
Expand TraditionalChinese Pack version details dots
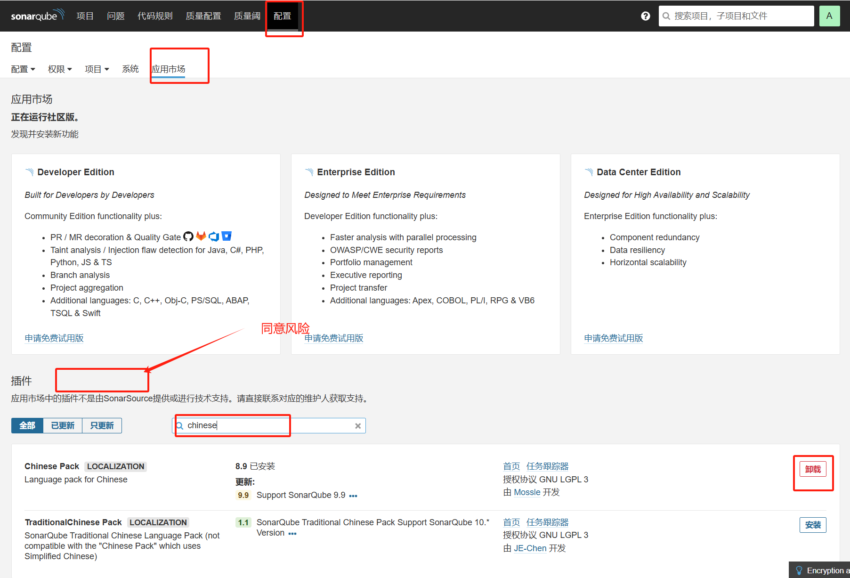pyautogui.click(x=292, y=534)
